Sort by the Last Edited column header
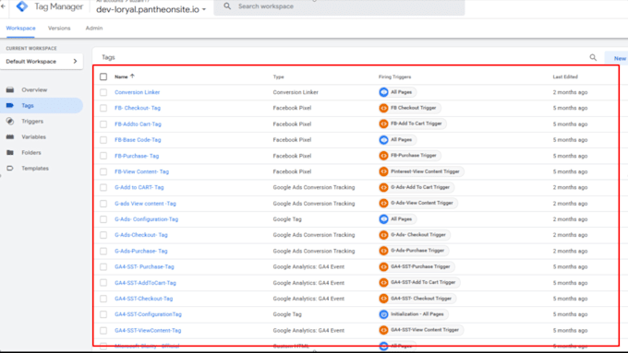 [565, 76]
